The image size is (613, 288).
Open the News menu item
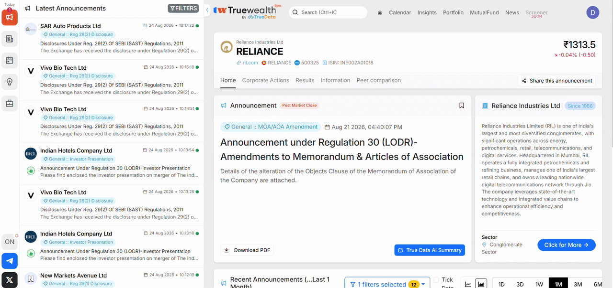coord(512,13)
